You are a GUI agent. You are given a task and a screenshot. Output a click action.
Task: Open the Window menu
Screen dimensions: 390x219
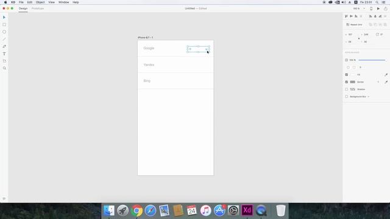[63, 2]
